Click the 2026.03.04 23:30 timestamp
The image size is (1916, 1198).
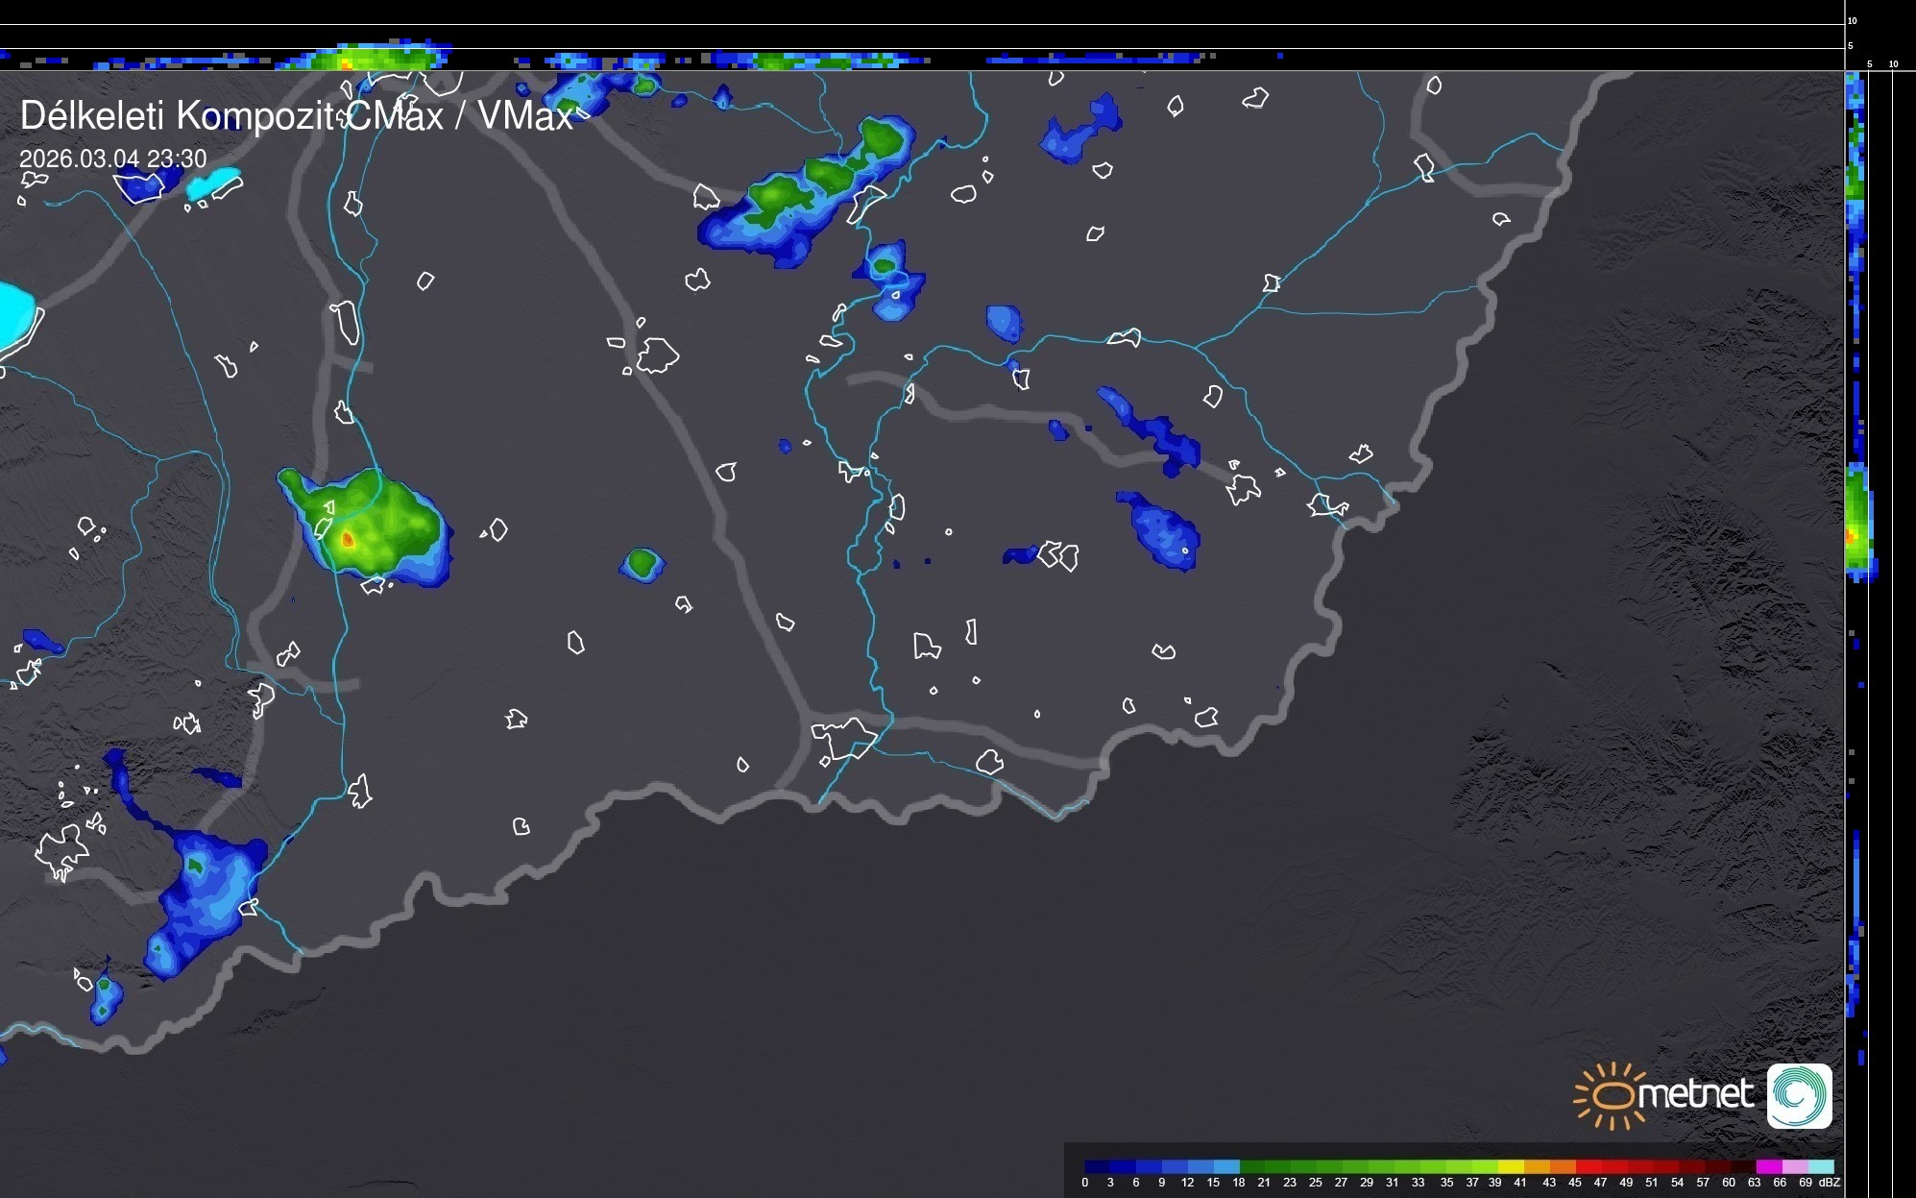(x=112, y=159)
